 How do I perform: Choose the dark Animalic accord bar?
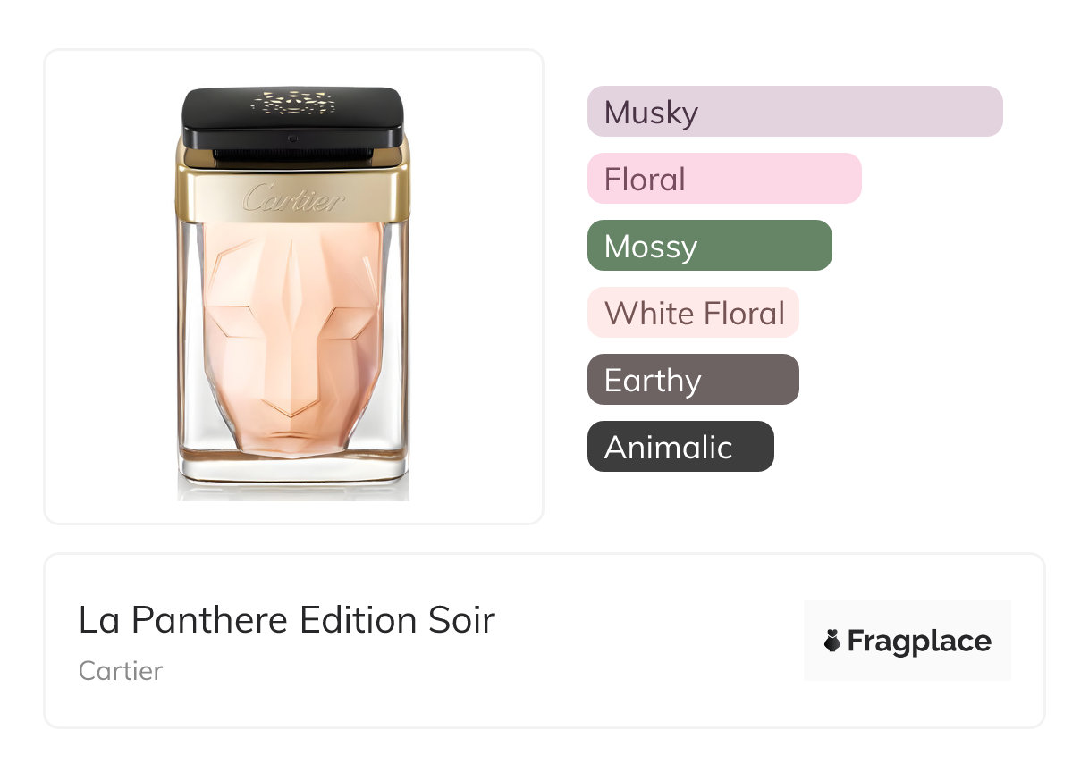coord(680,447)
